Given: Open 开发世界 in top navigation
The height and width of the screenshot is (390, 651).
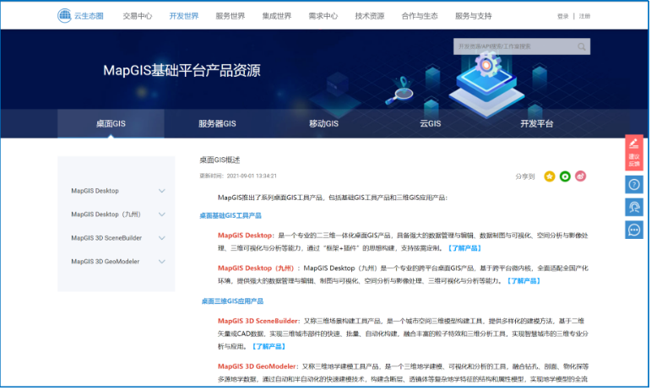Looking at the screenshot, I should [184, 16].
